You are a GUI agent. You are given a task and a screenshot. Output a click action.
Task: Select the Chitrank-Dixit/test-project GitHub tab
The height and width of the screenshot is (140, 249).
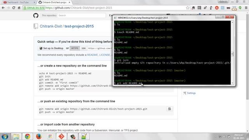tap(54, 2)
